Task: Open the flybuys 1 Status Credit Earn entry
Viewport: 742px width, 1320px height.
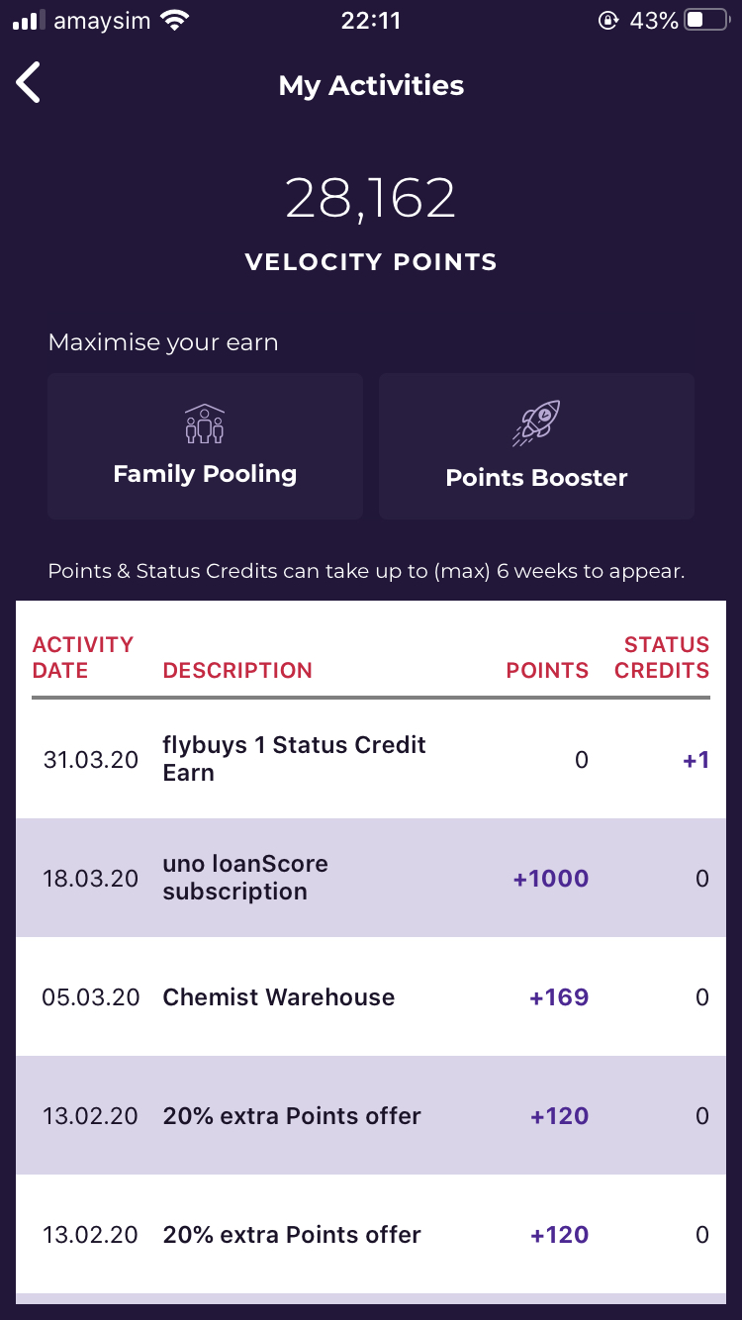Action: click(x=371, y=759)
